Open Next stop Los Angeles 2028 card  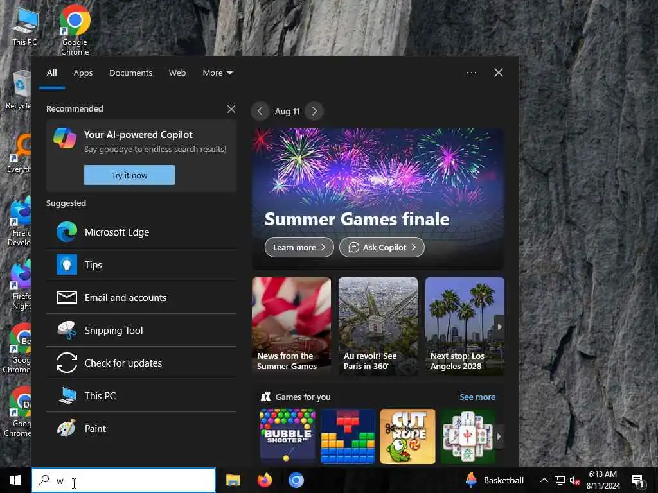coord(465,326)
